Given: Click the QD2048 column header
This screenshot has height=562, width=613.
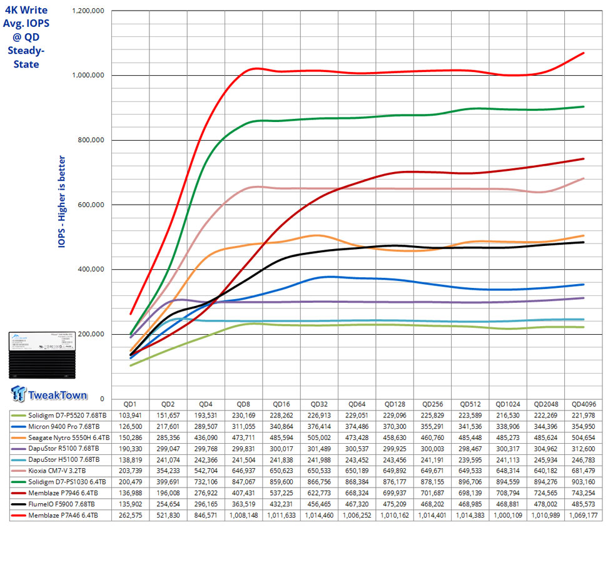Looking at the screenshot, I should [545, 404].
